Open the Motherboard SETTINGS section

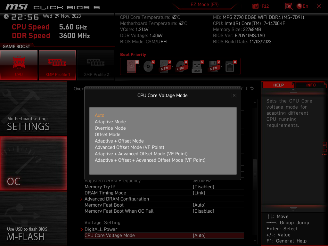pyautogui.click(x=33, y=108)
